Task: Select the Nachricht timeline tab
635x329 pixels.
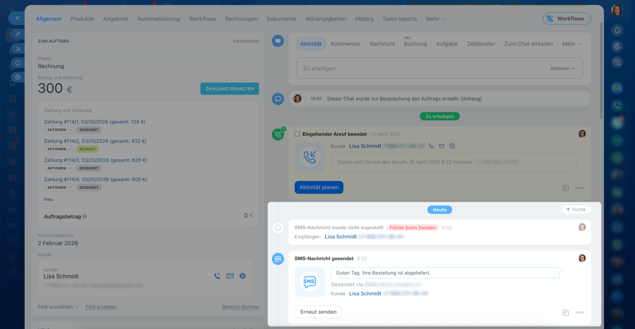Action: (x=382, y=44)
